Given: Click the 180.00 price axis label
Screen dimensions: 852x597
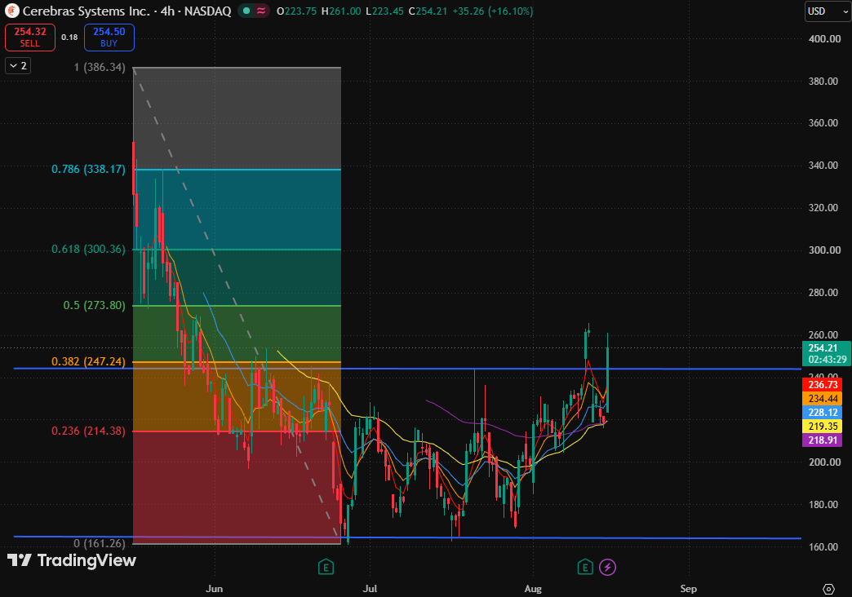Looking at the screenshot, I should [824, 505].
